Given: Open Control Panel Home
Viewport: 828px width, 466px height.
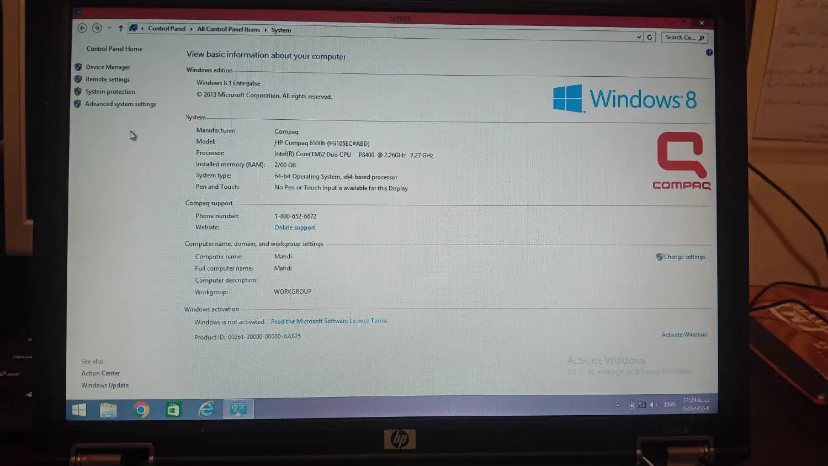Looking at the screenshot, I should [x=114, y=49].
